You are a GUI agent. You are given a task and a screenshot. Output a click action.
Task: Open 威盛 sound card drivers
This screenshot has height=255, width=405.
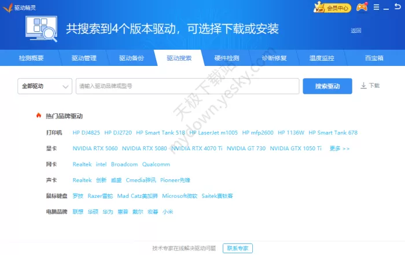coord(116,180)
